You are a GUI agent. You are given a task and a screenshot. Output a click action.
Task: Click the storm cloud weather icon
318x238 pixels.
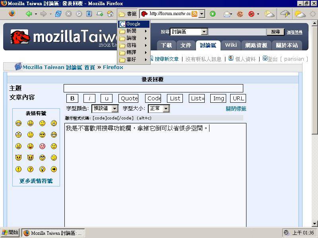pos(285,14)
